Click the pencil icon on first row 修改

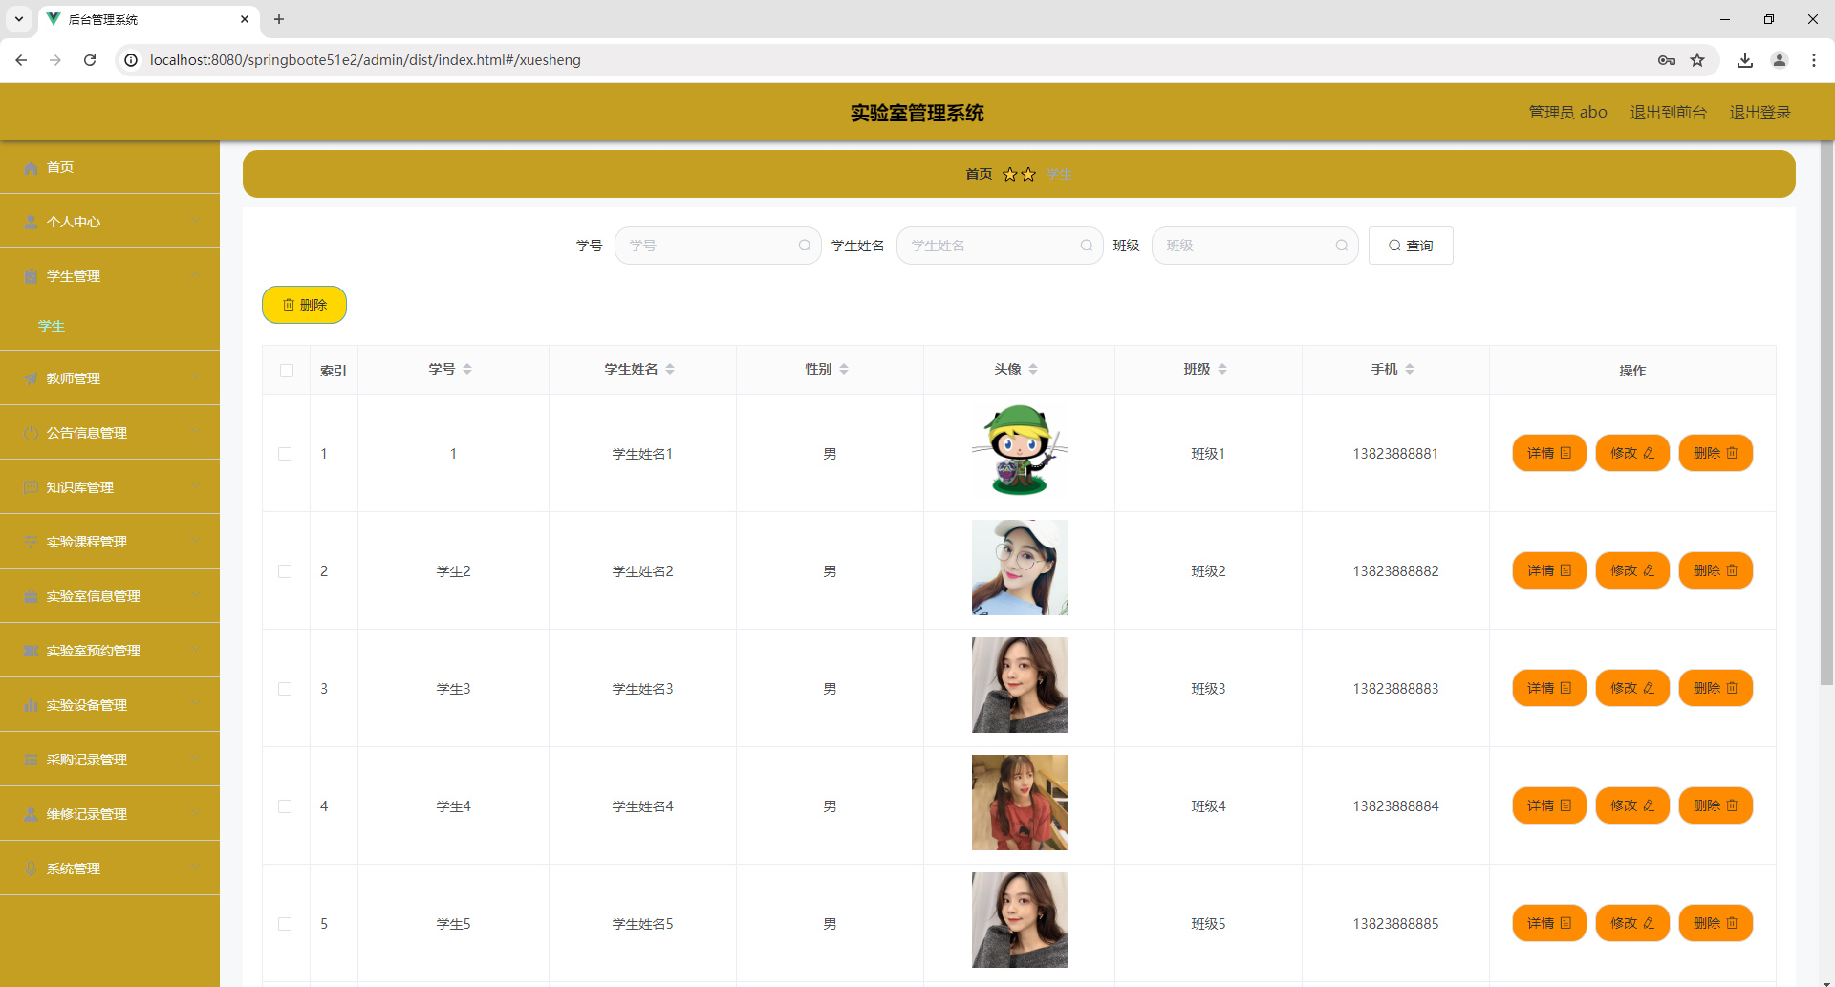coord(1651,453)
